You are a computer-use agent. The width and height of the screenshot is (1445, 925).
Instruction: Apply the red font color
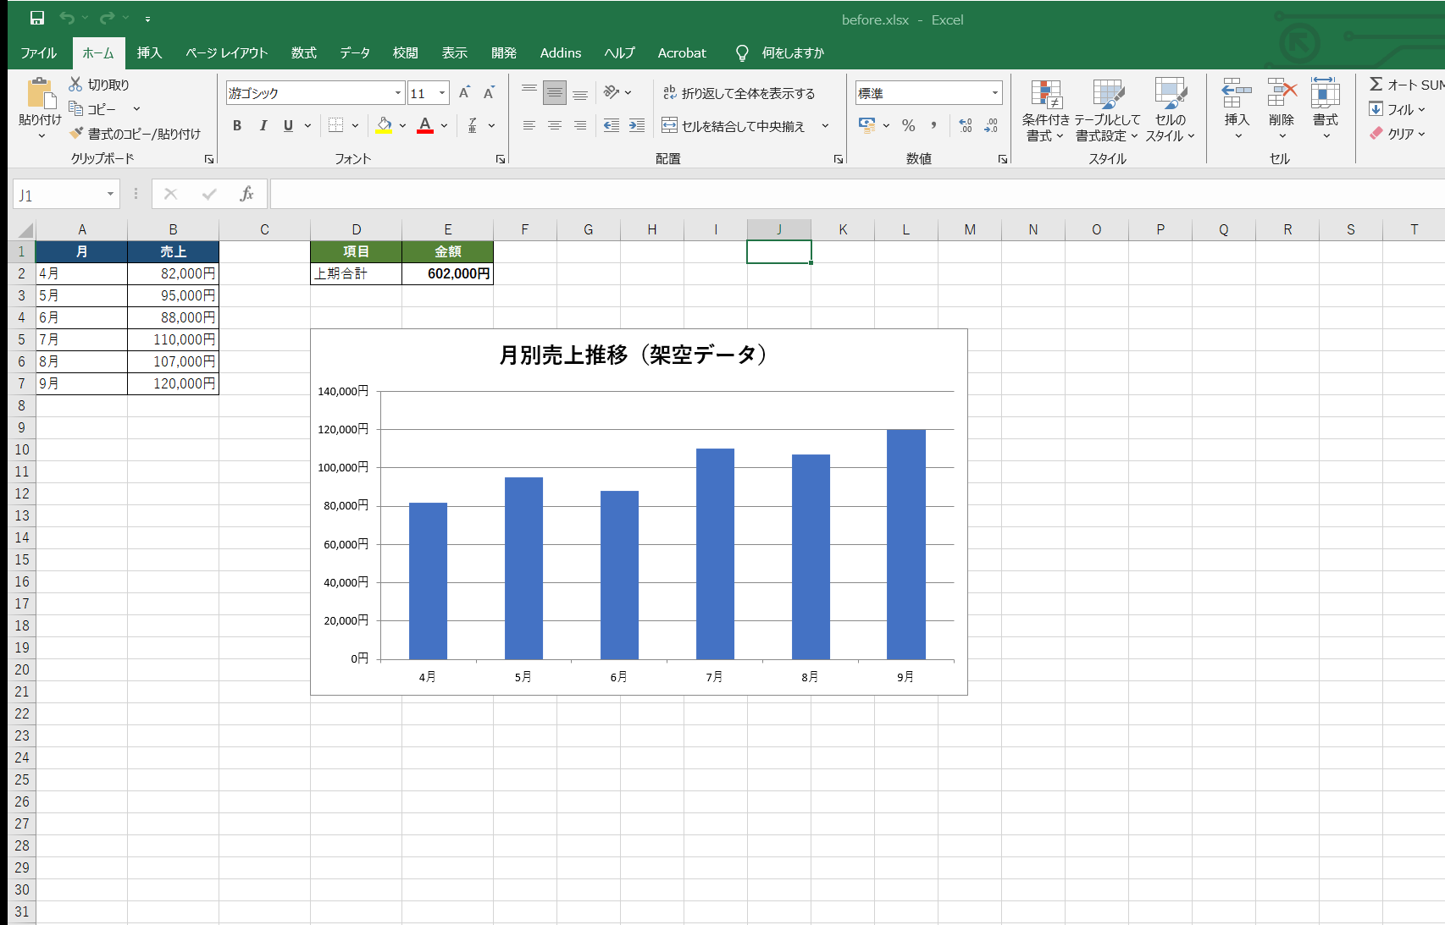pyautogui.click(x=425, y=125)
